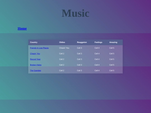
Task: Follow the Chasin' You link in Country column
Action: point(35,54)
